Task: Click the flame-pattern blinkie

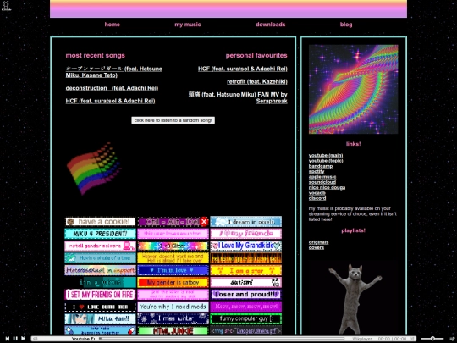Action: [246, 258]
